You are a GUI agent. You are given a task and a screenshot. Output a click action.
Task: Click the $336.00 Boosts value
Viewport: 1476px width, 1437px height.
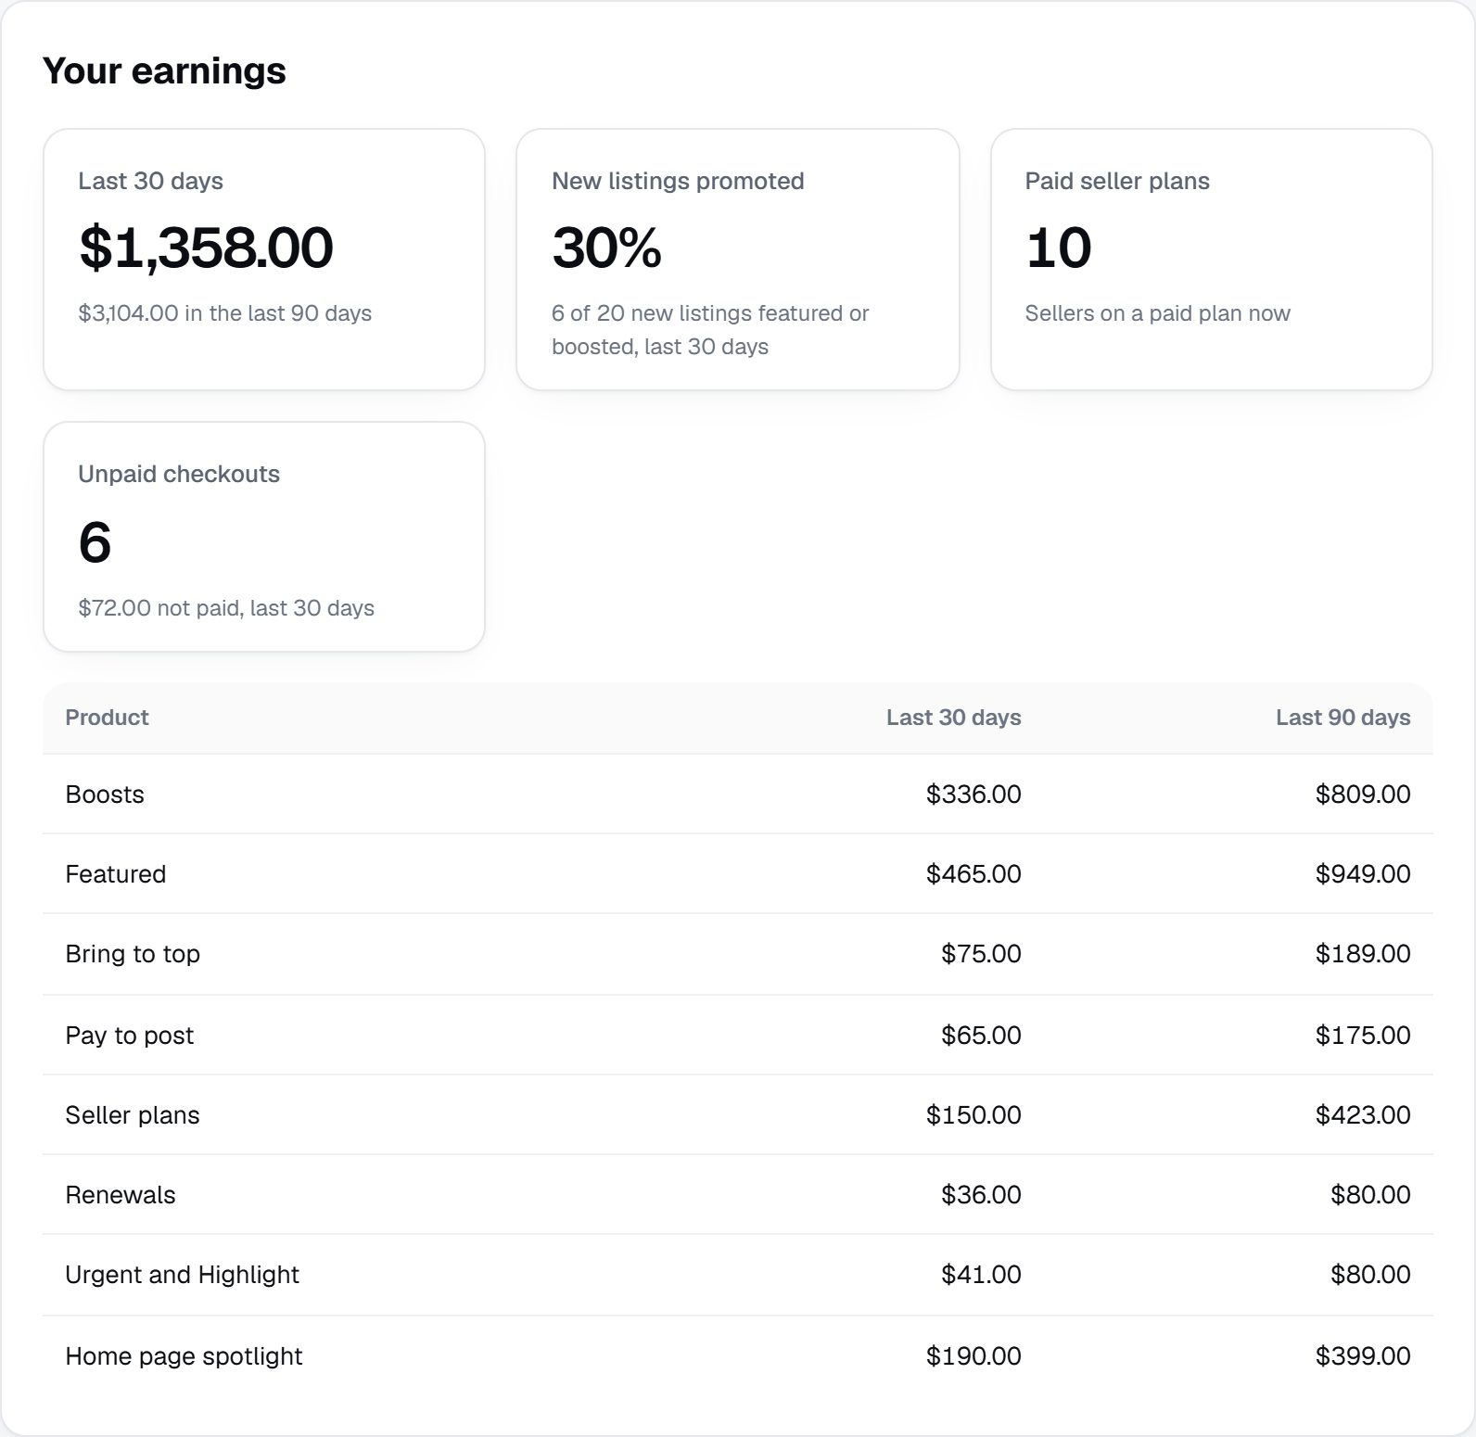click(x=973, y=795)
